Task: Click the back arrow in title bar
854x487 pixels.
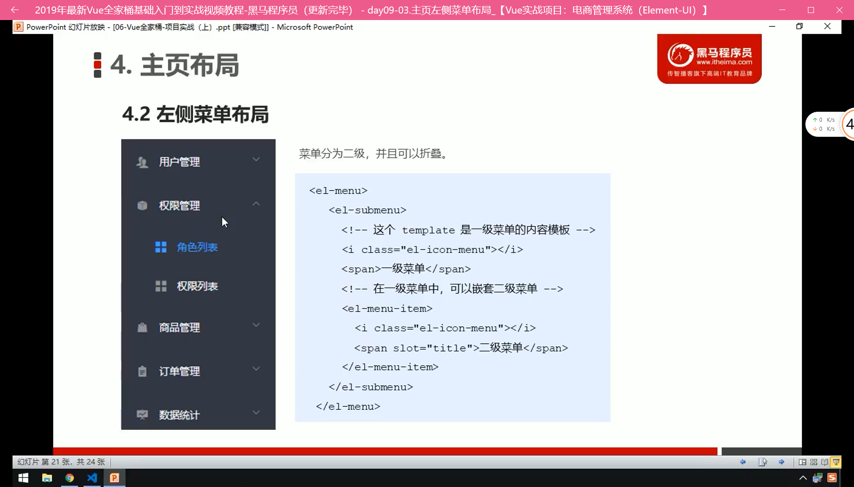Action: tap(15, 10)
